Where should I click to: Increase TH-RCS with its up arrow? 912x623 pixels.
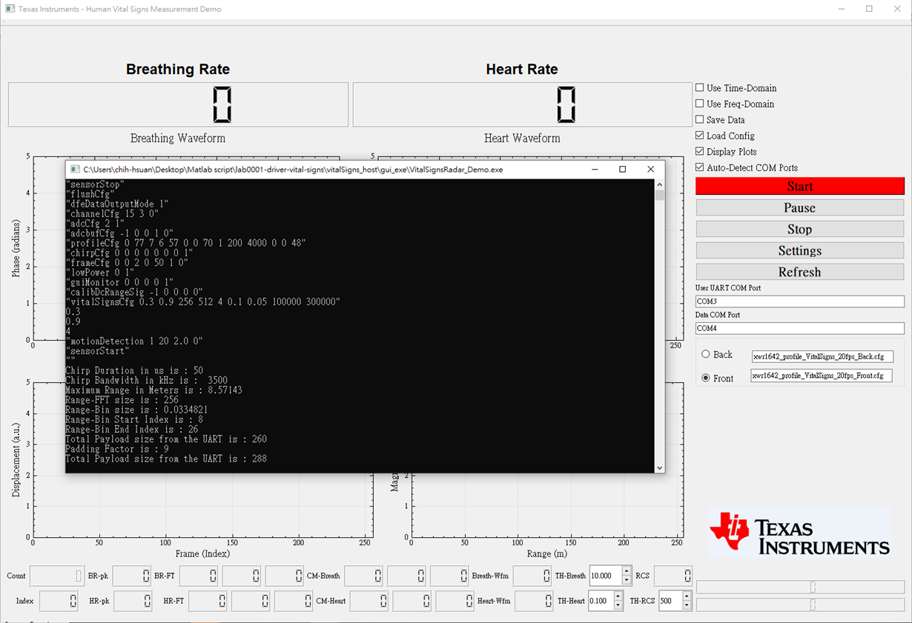[687, 596]
